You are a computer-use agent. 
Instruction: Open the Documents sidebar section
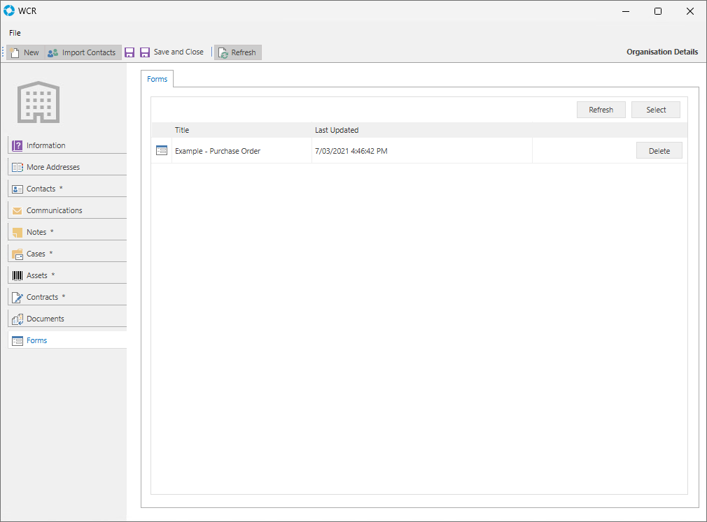pyautogui.click(x=45, y=319)
